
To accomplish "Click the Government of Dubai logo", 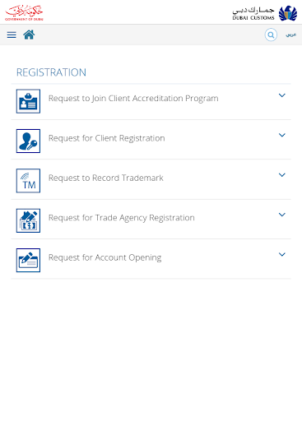I will 24,12.
